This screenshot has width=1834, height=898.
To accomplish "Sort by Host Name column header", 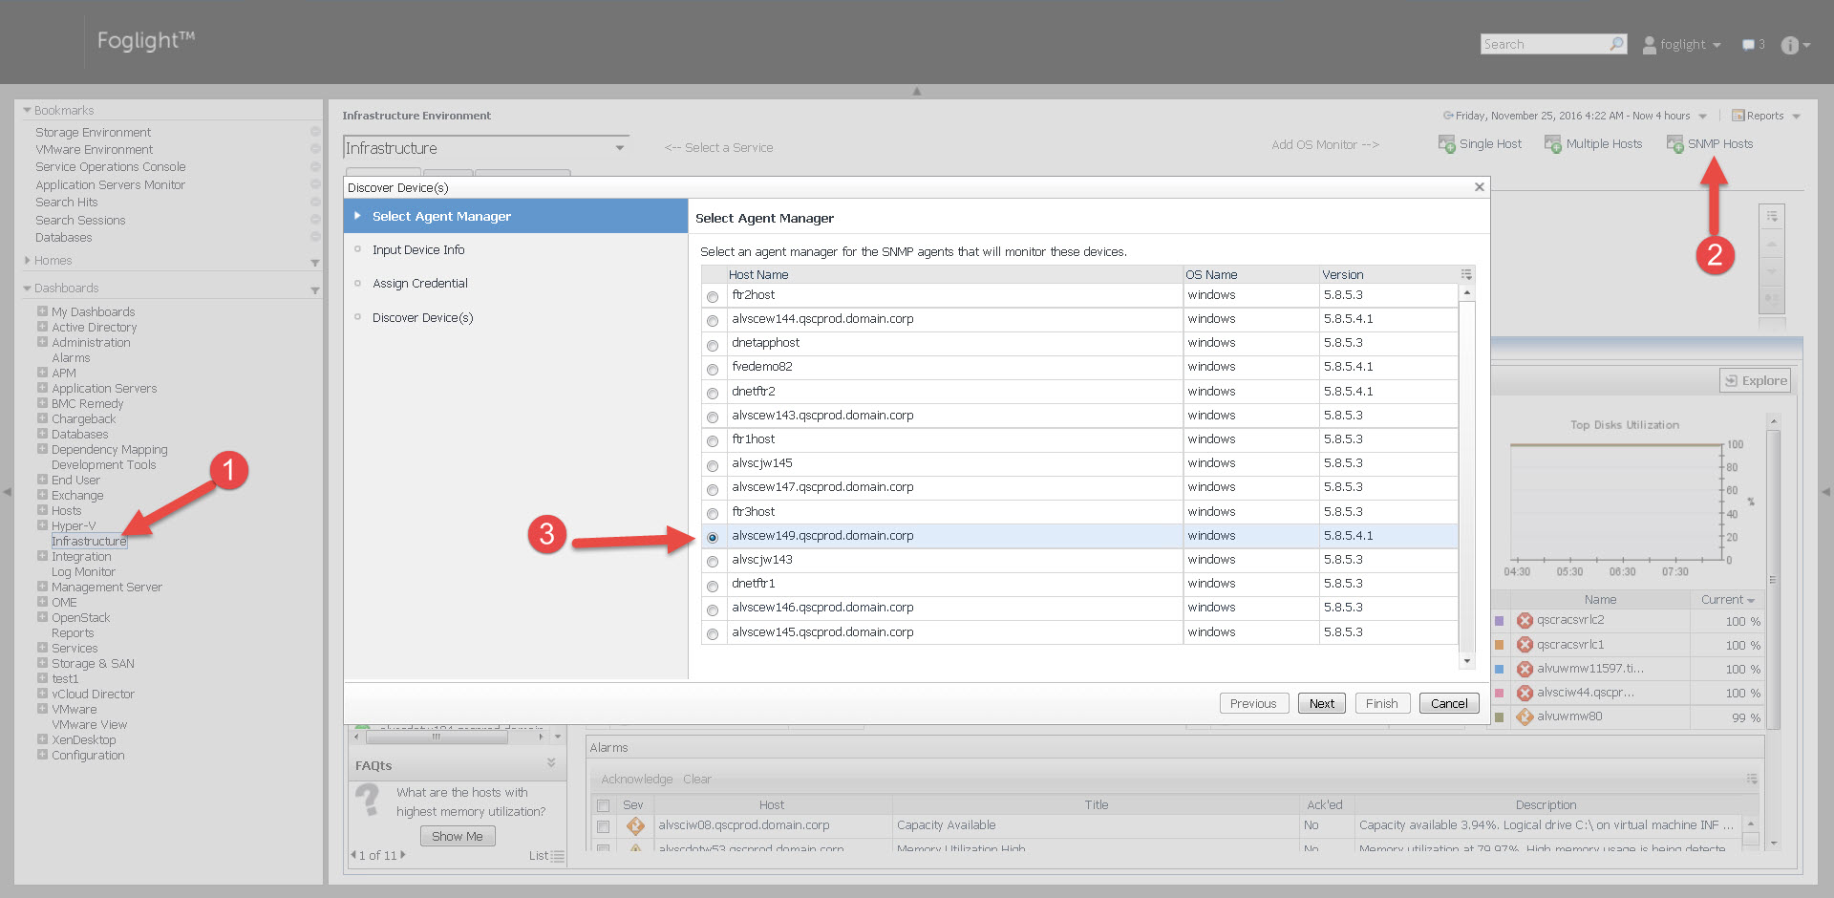I will (758, 274).
